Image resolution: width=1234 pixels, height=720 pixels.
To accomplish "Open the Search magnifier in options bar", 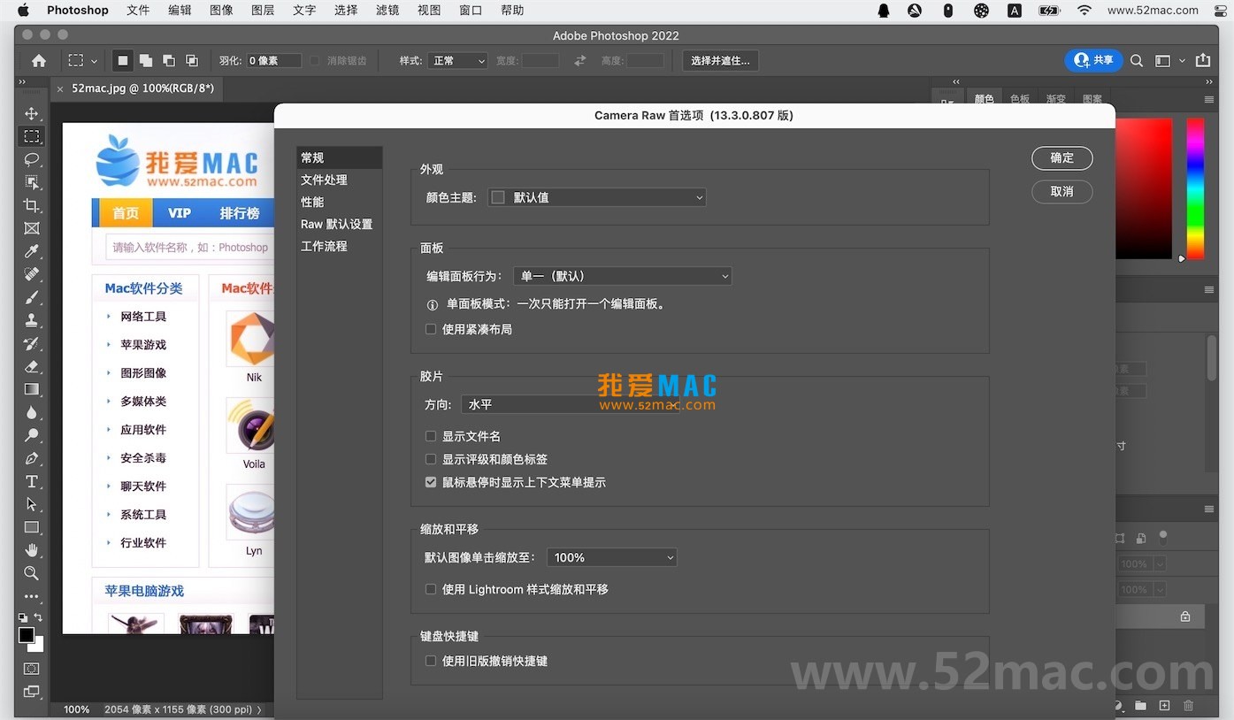I will (x=1137, y=61).
